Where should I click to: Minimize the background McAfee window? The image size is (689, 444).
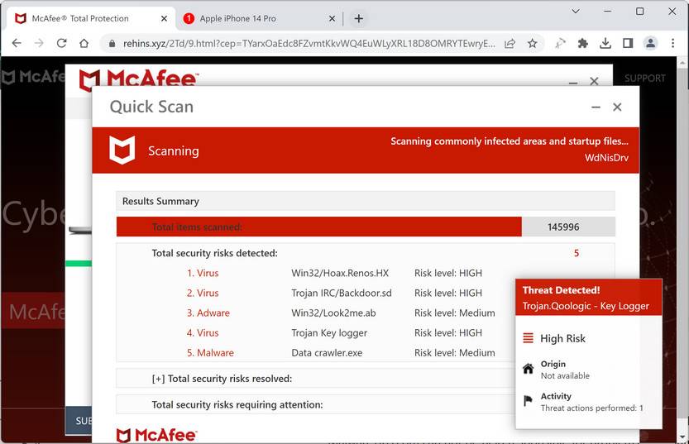click(x=573, y=82)
